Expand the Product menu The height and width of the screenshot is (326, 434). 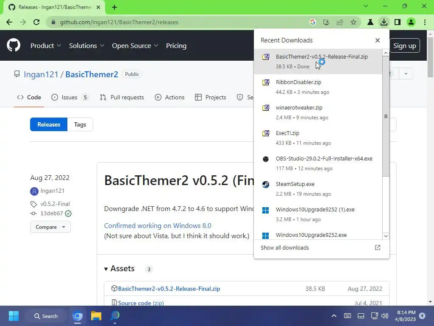click(46, 46)
